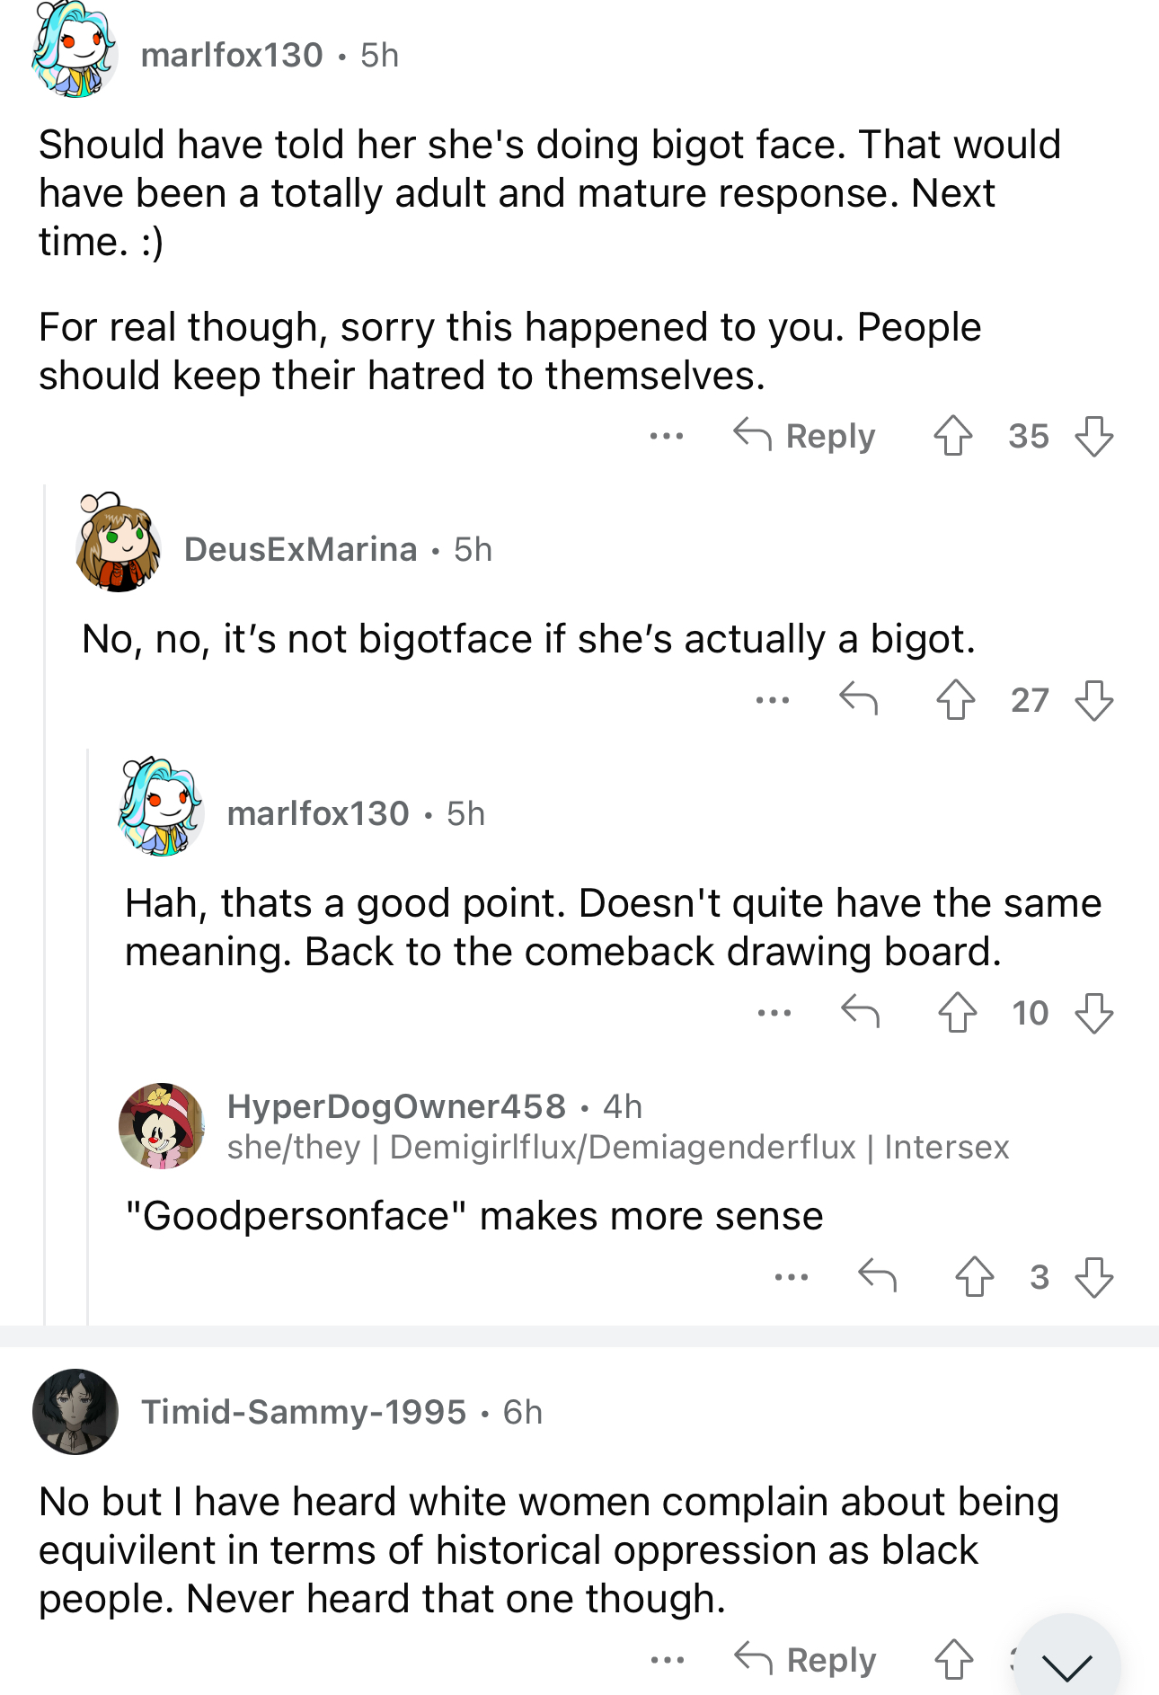Upvote DeusExMarina's bigotface reply
This screenshot has height=1695, width=1159.
[x=956, y=700]
